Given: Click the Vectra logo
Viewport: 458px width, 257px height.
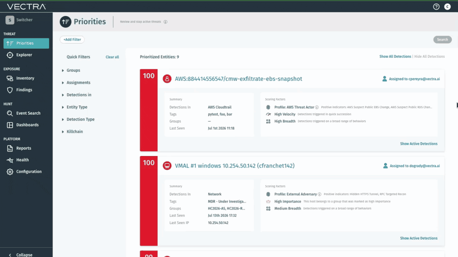Looking at the screenshot, I should point(26,6).
